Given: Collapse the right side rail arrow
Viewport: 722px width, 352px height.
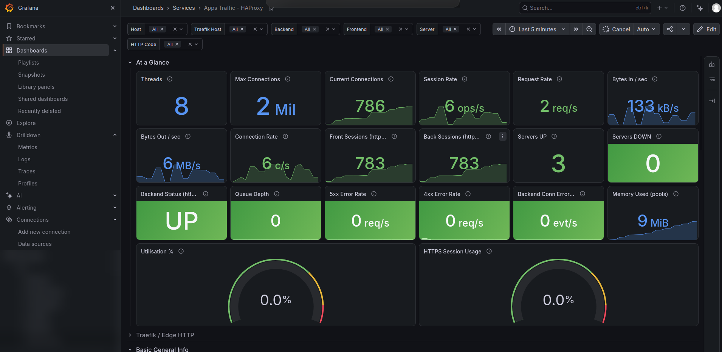Looking at the screenshot, I should coord(712,101).
